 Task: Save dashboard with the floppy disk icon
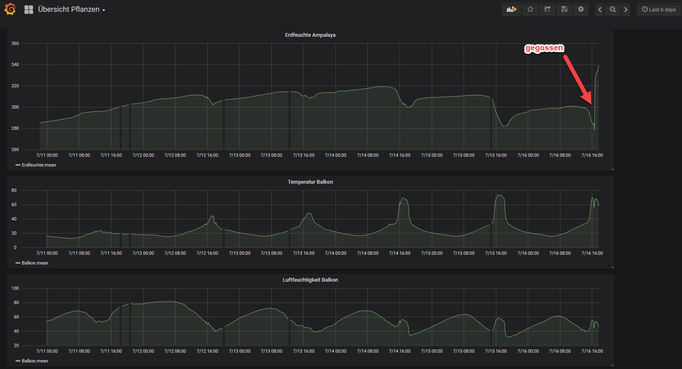(564, 9)
